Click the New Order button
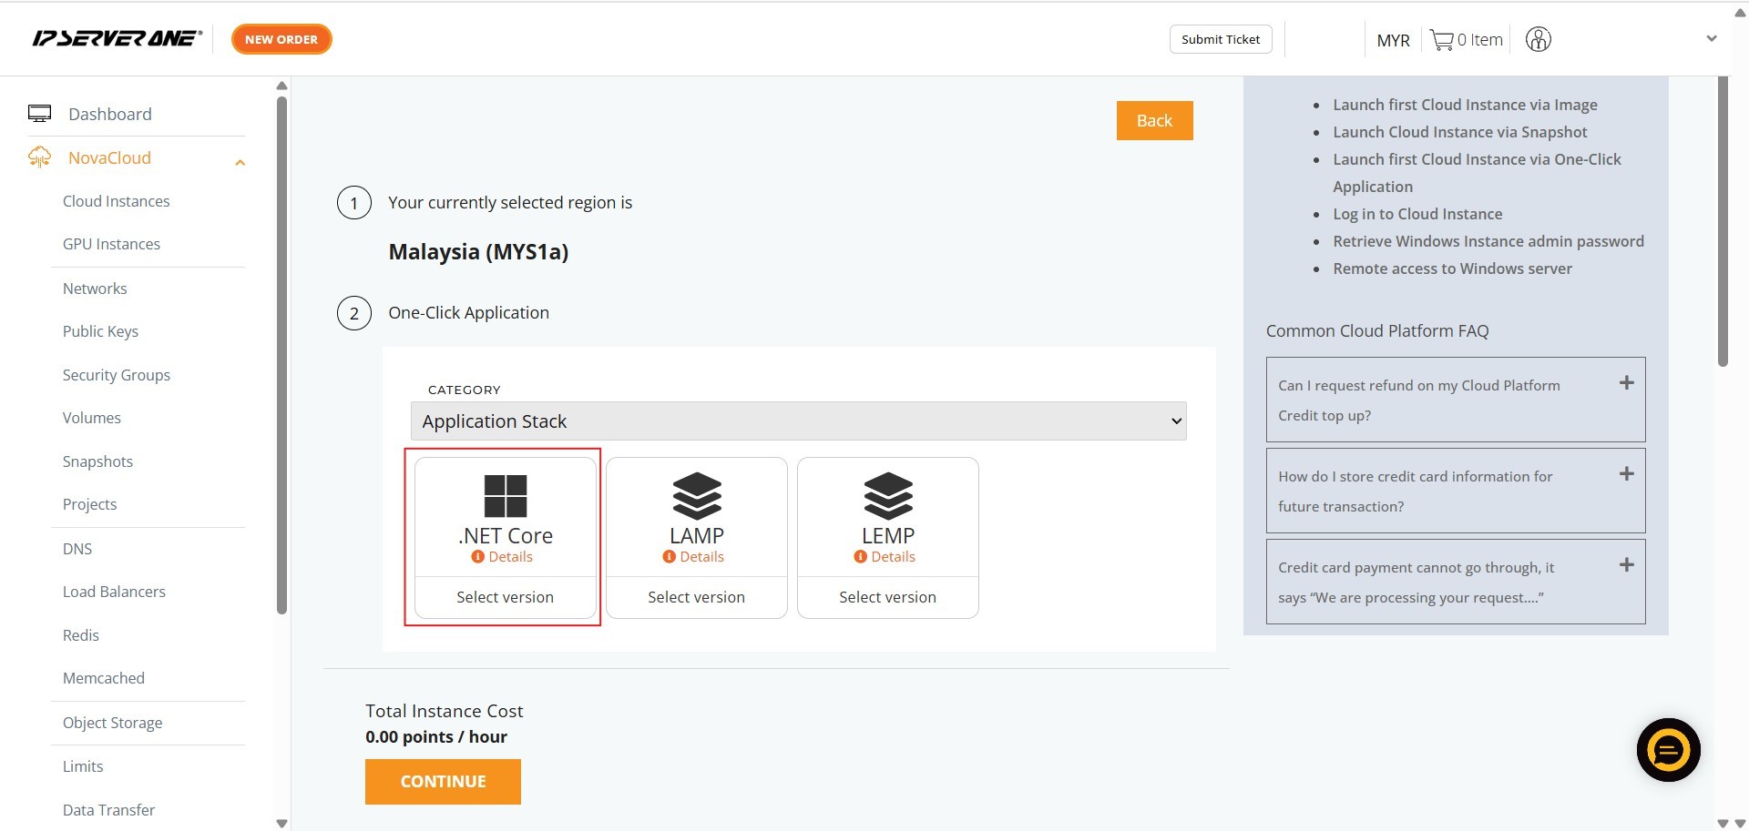Screen dimensions: 1749x831 [281, 39]
